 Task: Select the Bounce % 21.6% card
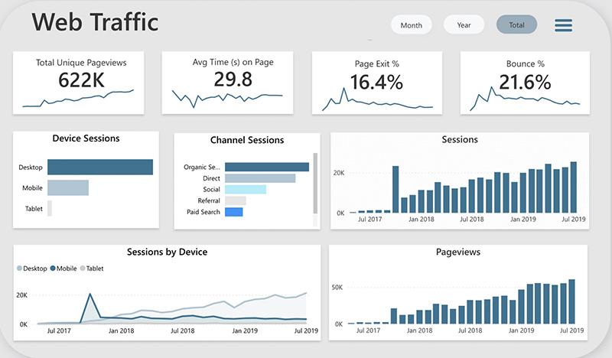[x=525, y=83]
